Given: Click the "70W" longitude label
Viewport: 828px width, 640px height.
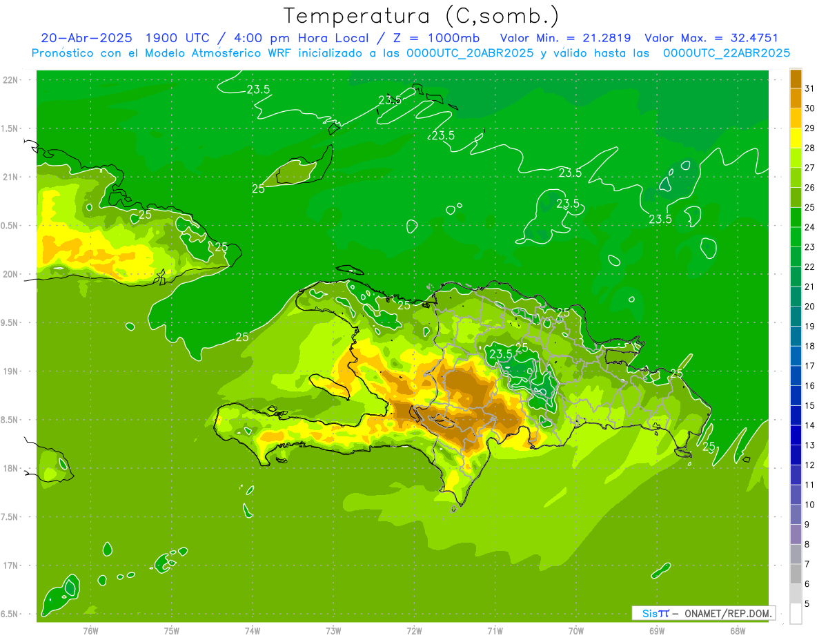Looking at the screenshot, I should click(x=576, y=631).
